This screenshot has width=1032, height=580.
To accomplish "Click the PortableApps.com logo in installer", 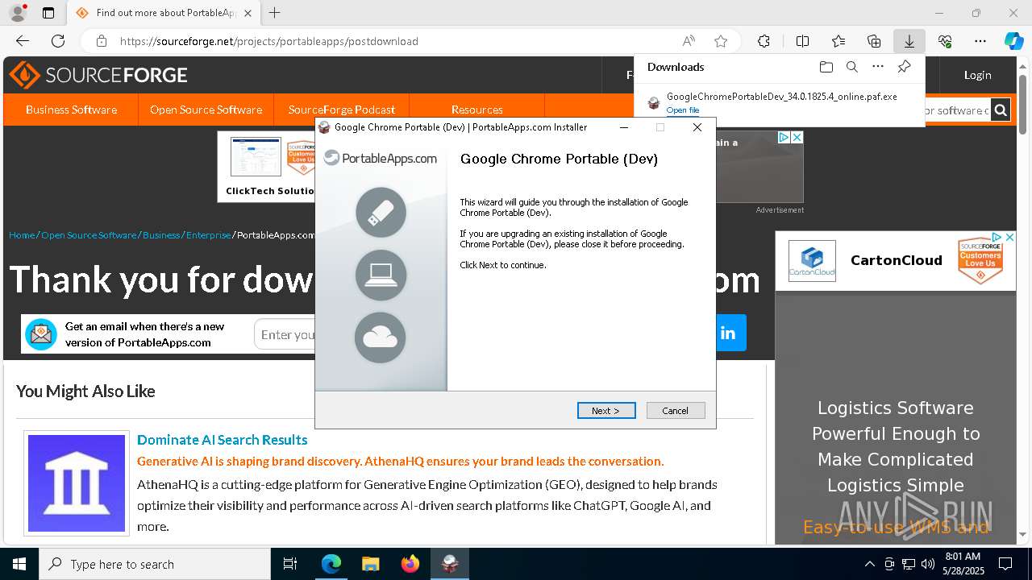I will tap(381, 159).
